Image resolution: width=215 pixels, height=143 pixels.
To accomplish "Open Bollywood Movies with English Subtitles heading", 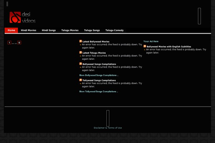I will 169,46.
